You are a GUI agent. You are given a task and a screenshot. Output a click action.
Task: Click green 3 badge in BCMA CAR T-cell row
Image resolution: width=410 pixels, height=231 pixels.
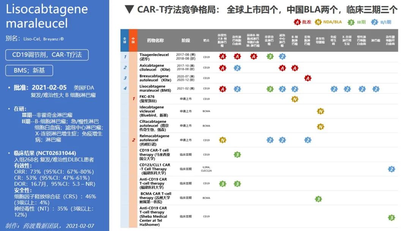319,199
